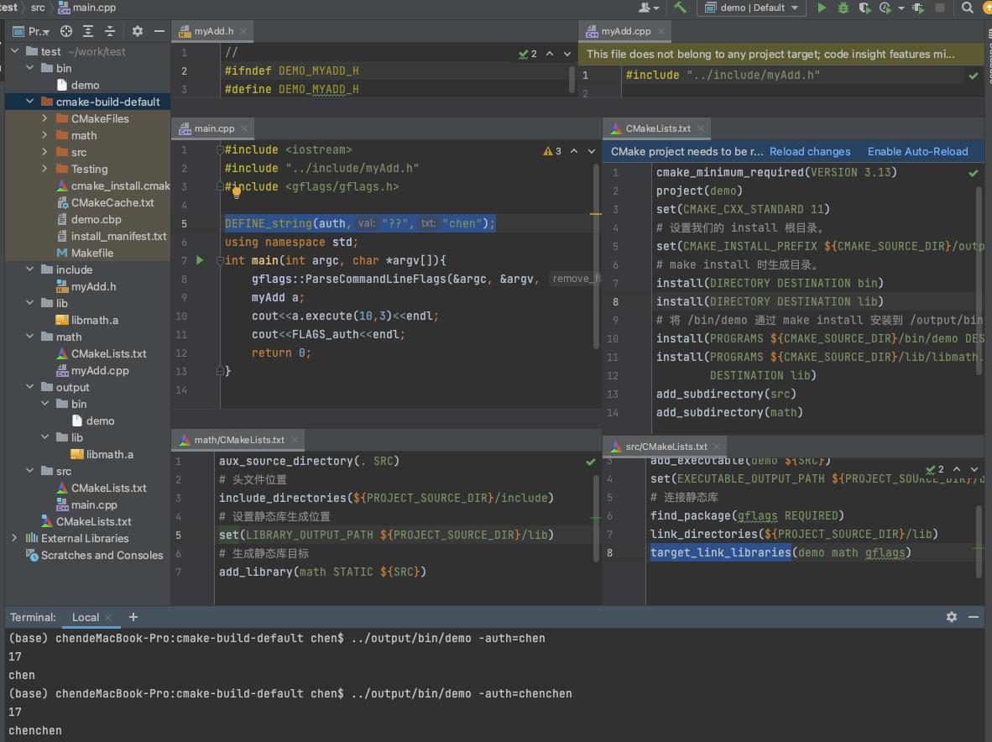Expand External Libraries node
The width and height of the screenshot is (992, 742).
[14, 538]
